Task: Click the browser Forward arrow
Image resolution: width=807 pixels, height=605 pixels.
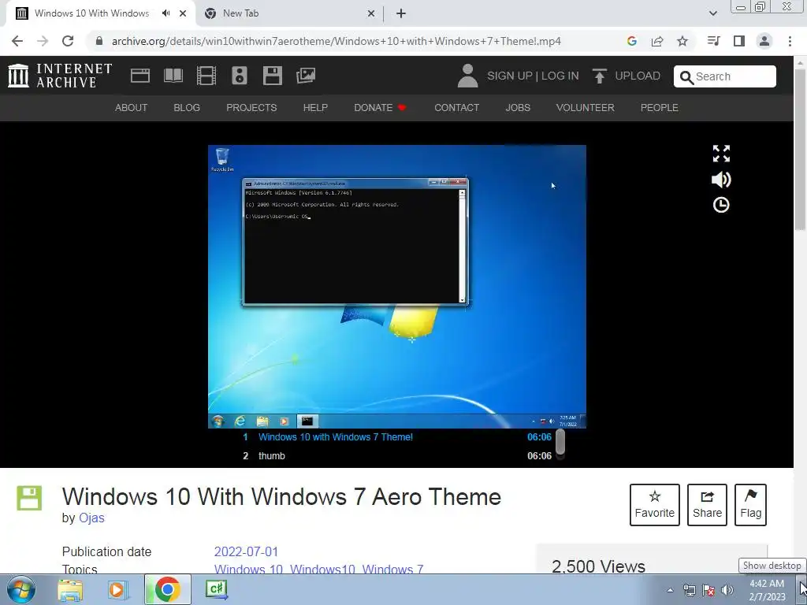Action: tap(43, 41)
